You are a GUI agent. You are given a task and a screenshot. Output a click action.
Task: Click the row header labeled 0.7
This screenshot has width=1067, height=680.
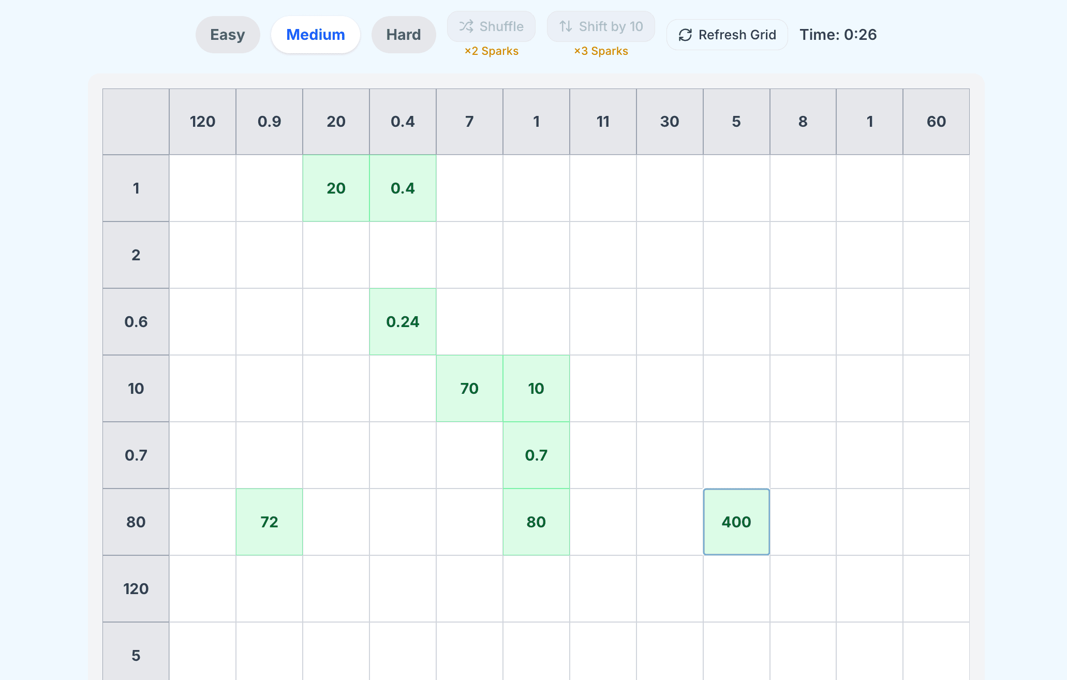[136, 455]
